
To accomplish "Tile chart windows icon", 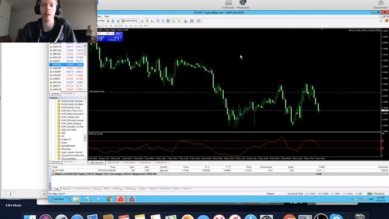I will click(168, 21).
